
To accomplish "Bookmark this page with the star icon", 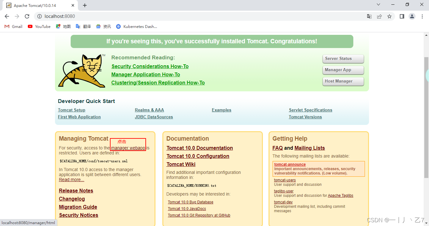I will (389, 16).
